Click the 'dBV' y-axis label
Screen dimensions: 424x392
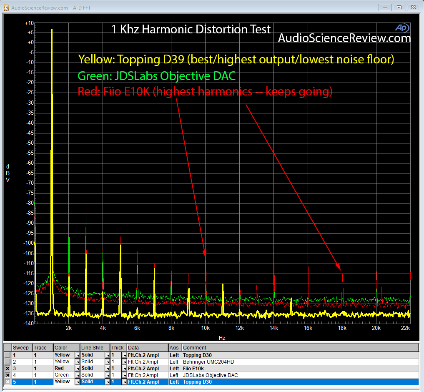8,173
